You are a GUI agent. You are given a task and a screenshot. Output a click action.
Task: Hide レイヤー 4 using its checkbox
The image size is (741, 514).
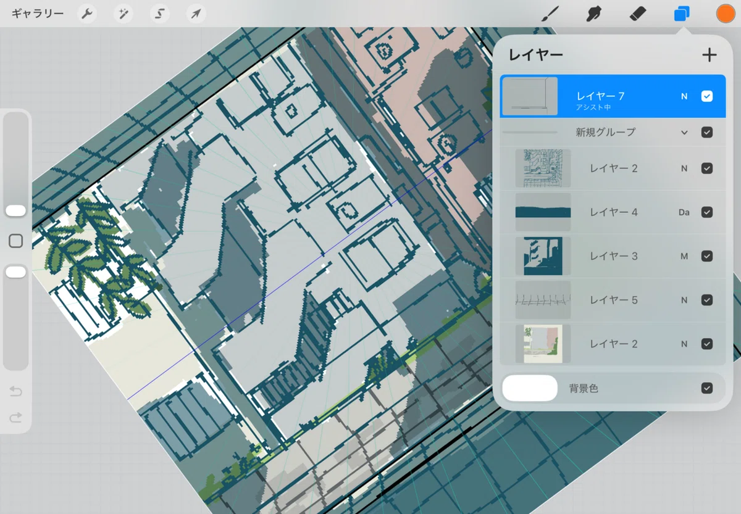(707, 212)
